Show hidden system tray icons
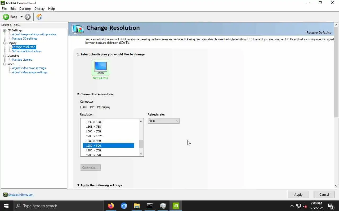This screenshot has height=211, width=339. (292, 206)
